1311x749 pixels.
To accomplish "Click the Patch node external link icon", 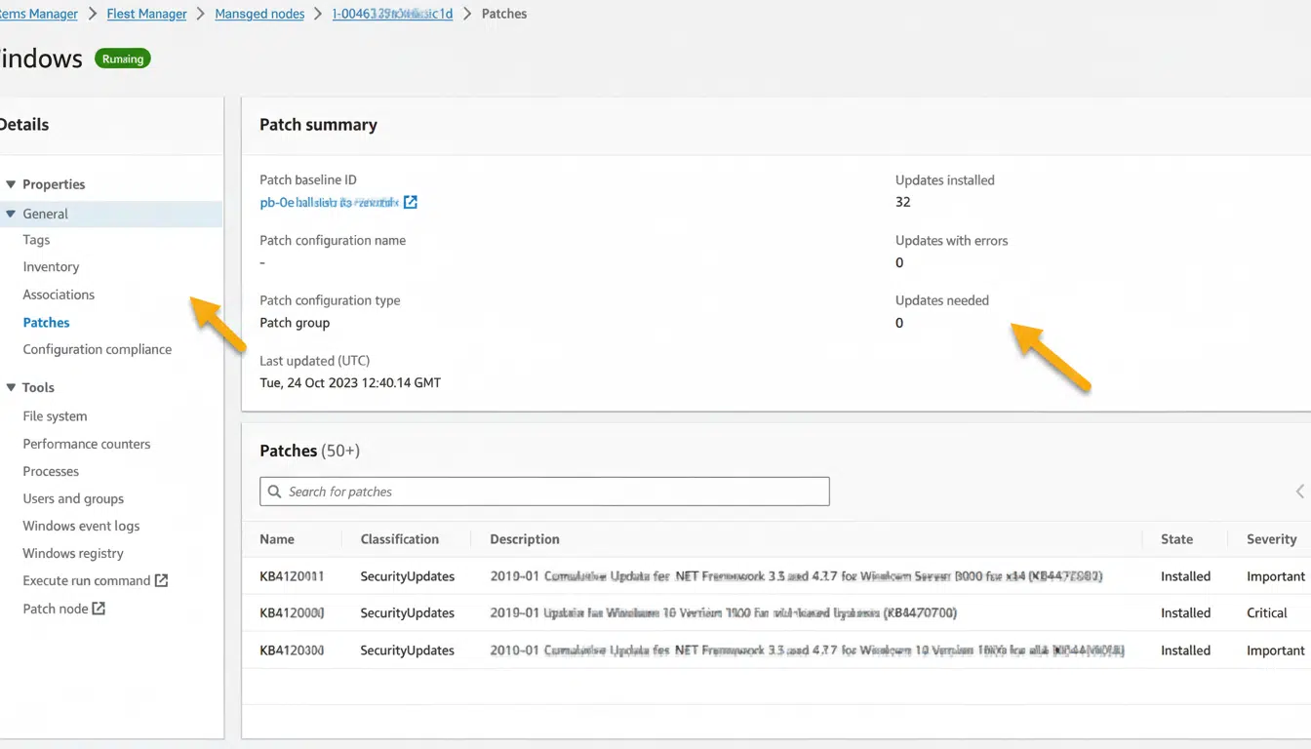I will point(99,609).
